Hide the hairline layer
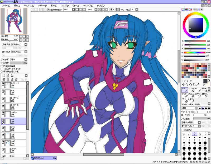Image resolution: width=211 pixels, height=164 pixels. click(x=3, y=113)
